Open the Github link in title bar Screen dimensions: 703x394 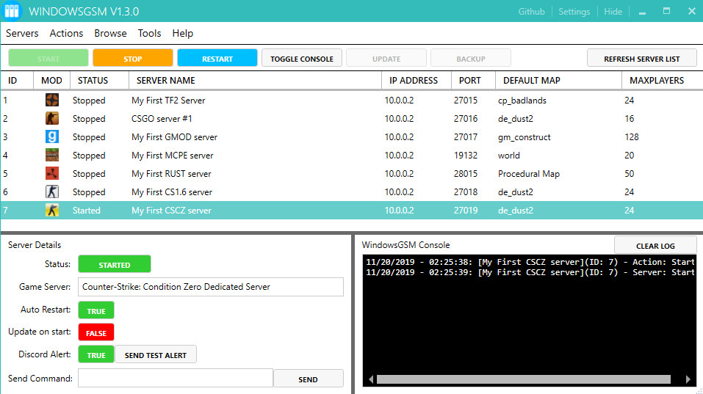pyautogui.click(x=531, y=12)
